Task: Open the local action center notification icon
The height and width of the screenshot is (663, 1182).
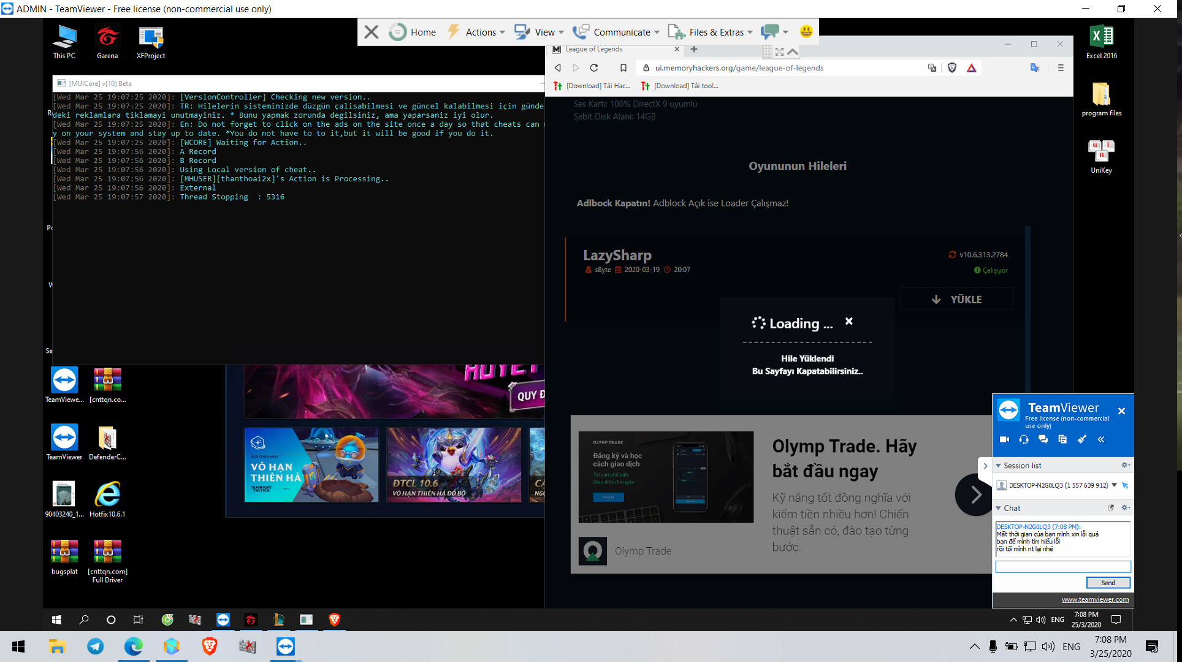Action: coord(1152,646)
